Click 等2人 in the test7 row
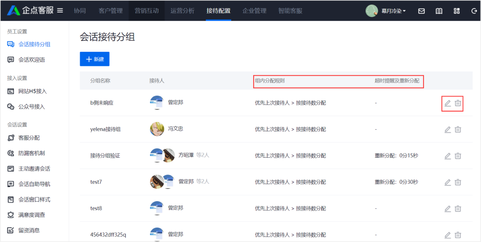This screenshot has width=481, height=242. 203,181
